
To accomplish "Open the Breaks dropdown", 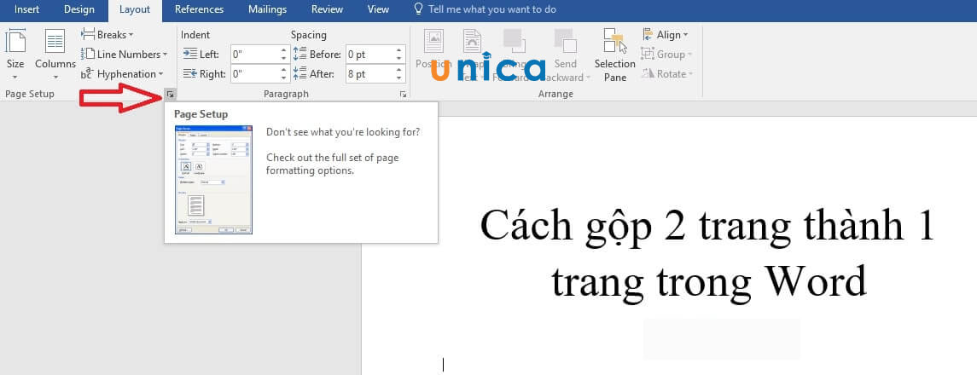I will [x=108, y=35].
